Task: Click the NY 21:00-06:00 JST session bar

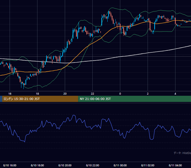Action: click(x=135, y=99)
